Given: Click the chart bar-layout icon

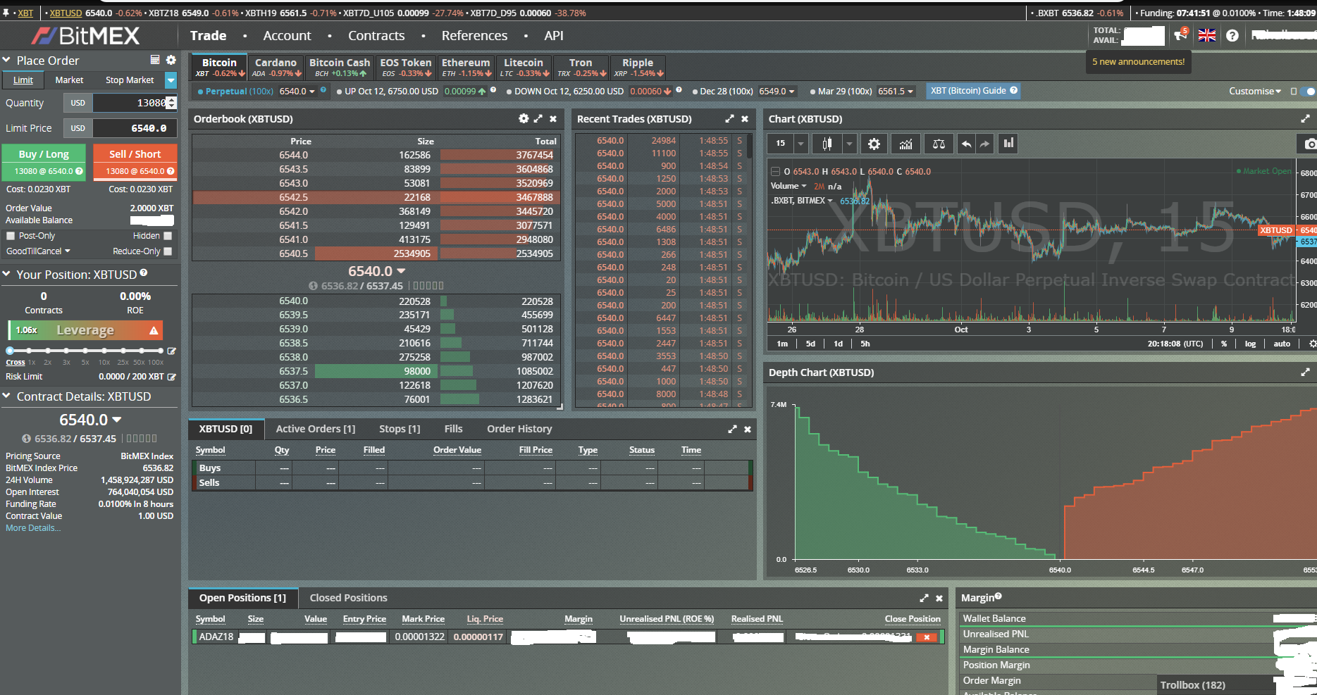Looking at the screenshot, I should point(1009,144).
